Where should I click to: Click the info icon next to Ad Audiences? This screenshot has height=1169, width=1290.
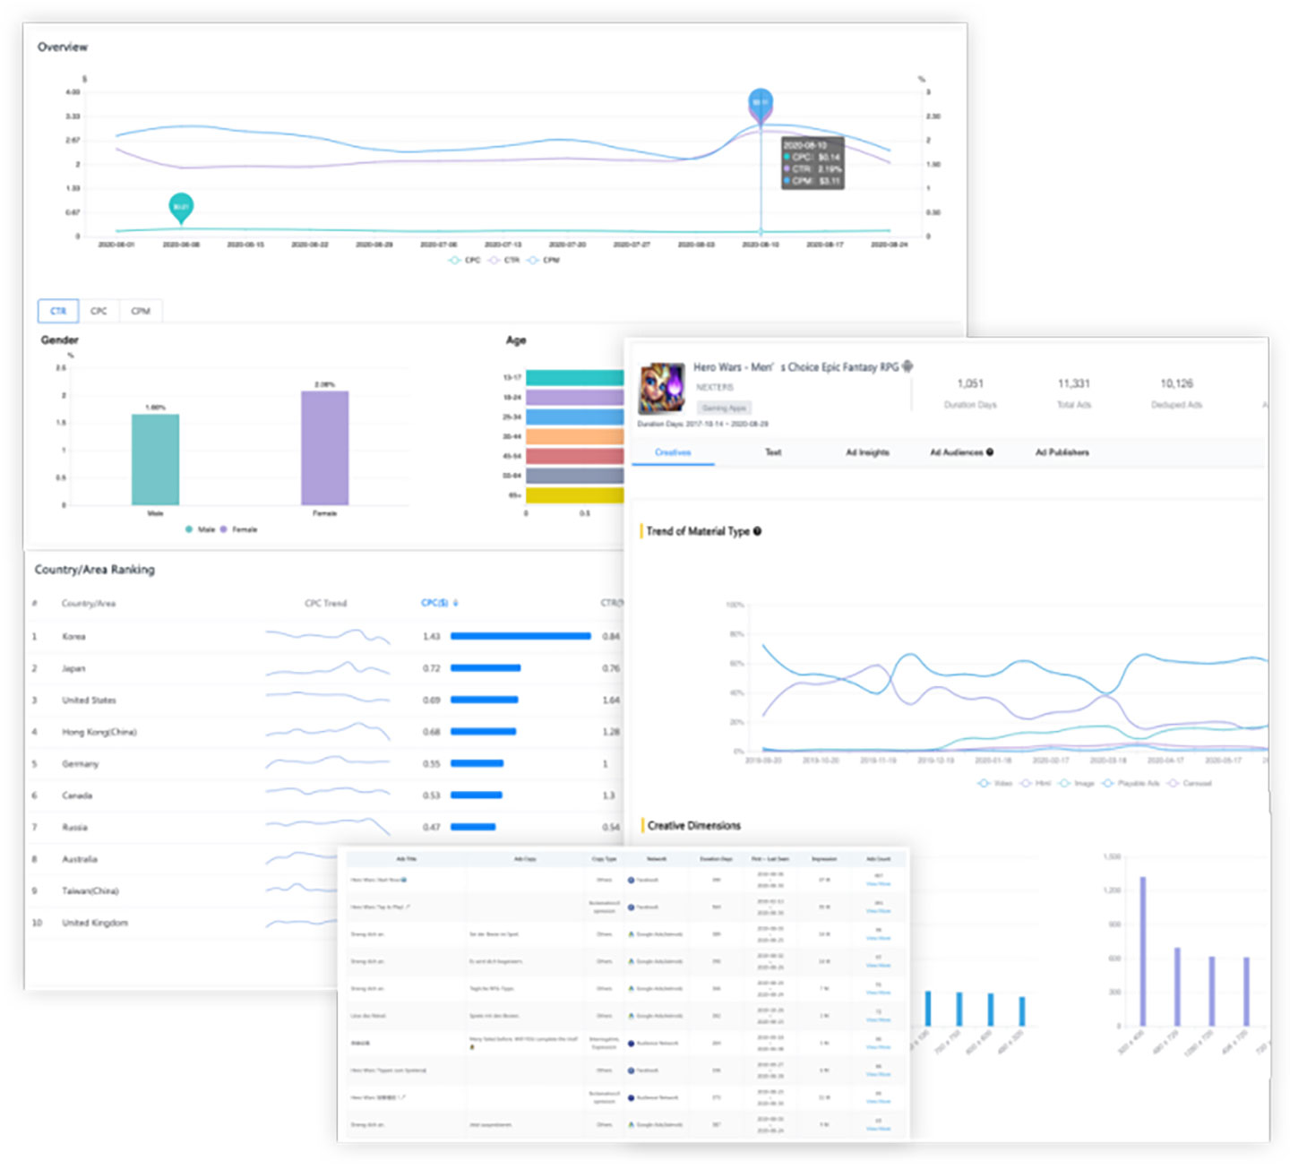[990, 452]
